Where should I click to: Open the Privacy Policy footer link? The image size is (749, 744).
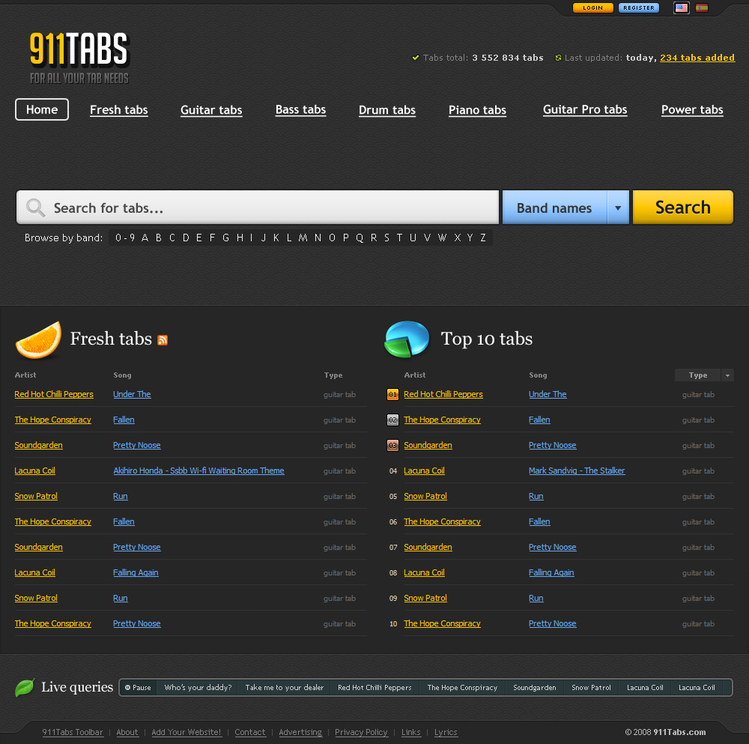coord(361,732)
